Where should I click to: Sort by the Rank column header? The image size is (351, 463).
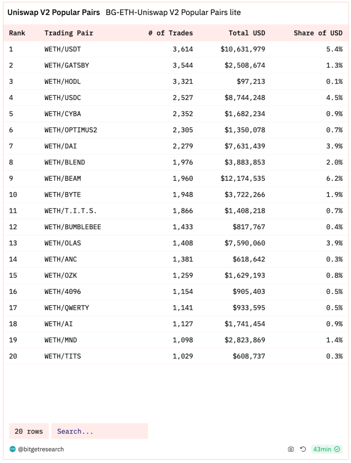tap(17, 33)
